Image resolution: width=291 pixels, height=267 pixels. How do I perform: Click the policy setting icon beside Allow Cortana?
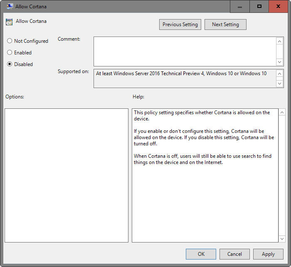pos(9,22)
